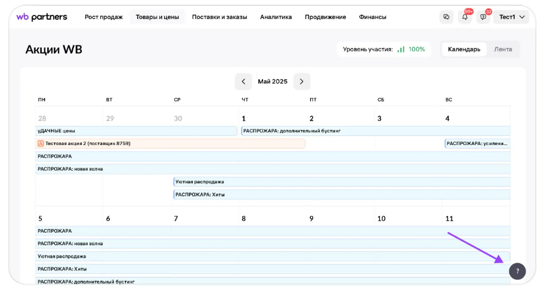The width and height of the screenshot is (544, 290).
Task: Switch to the Лента view
Action: tap(503, 50)
